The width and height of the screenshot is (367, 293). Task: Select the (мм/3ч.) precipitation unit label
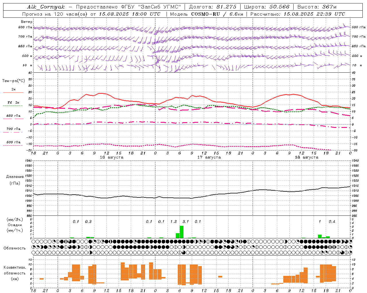pyautogui.click(x=15, y=219)
